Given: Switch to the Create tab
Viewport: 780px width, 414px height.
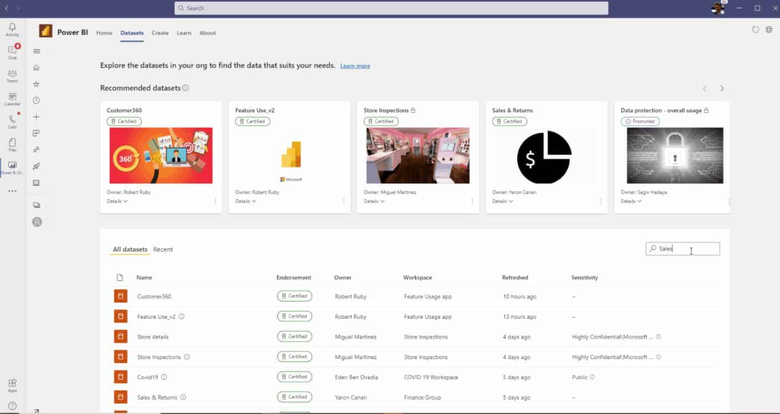Looking at the screenshot, I should point(160,33).
